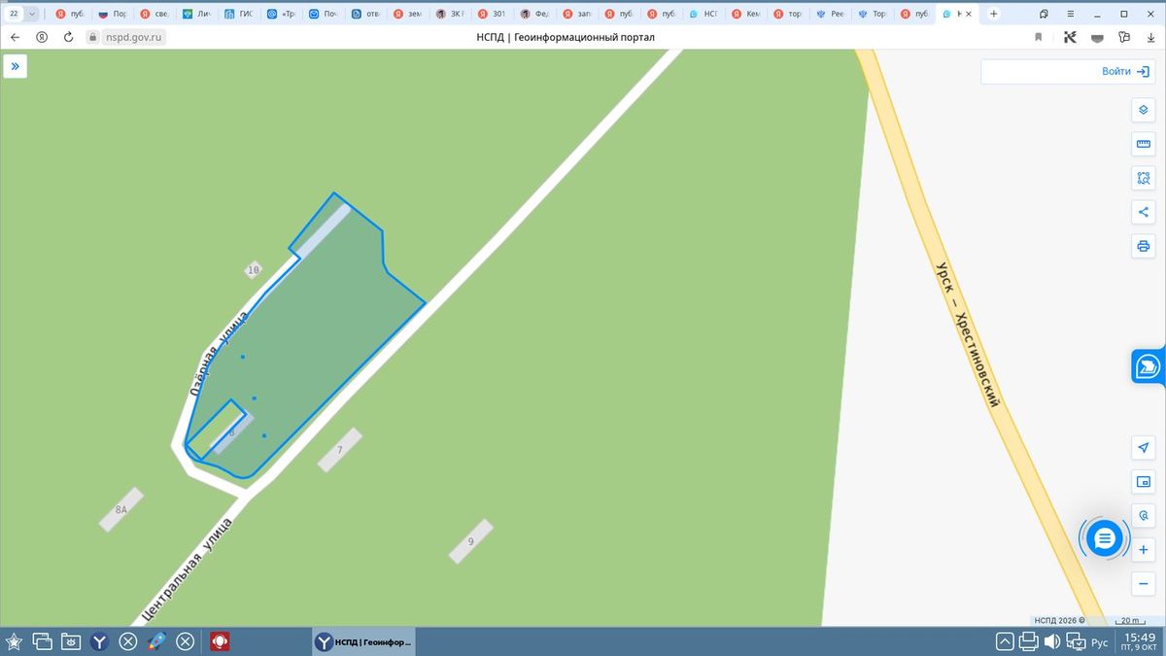Screen dimensions: 1166x656
Task: Share the current map view
Action: pyautogui.click(x=1144, y=212)
